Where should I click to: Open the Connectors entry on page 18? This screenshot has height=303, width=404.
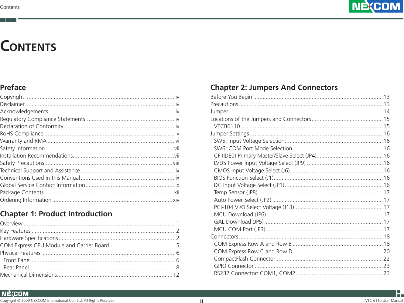300,237
